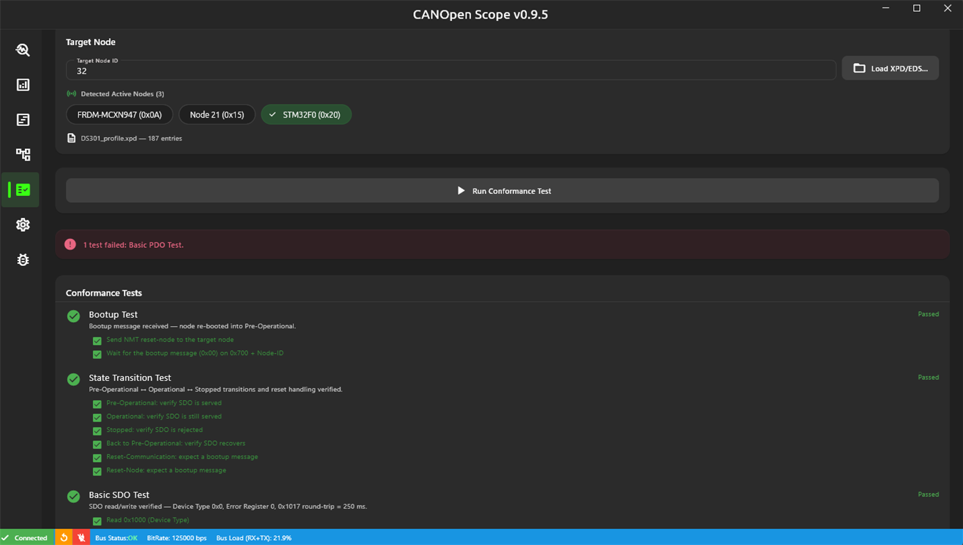Viewport: 963px width, 545px height.
Task: Click the Run Conformance Test button
Action: click(x=503, y=190)
